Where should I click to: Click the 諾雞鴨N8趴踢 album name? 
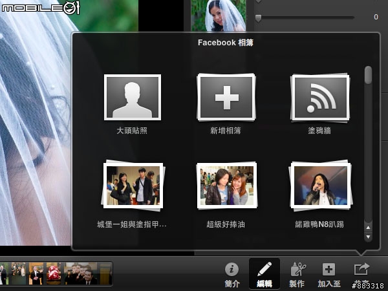click(x=319, y=224)
